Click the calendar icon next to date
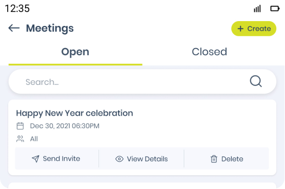The width and height of the screenshot is (285, 189). click(x=20, y=126)
